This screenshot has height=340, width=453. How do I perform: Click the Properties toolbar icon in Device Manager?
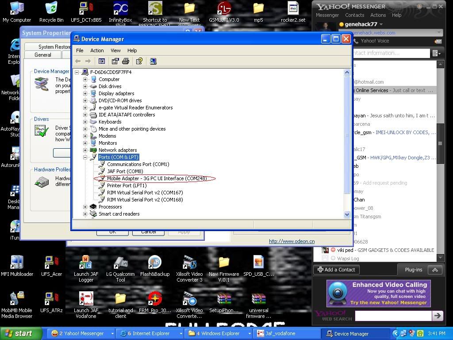click(115, 61)
